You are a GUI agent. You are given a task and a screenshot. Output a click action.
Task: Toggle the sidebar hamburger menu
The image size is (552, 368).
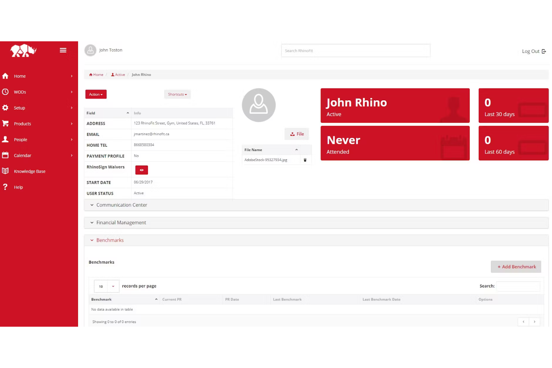click(x=63, y=50)
